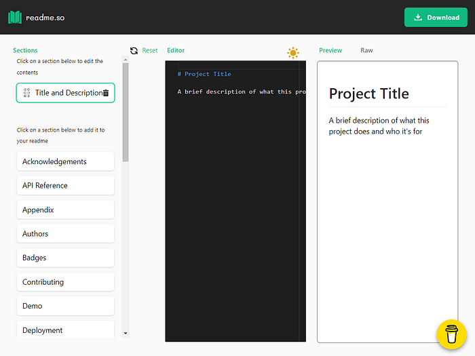Click the readme.so site name text
Screen dimensions: 475x356
click(45, 18)
